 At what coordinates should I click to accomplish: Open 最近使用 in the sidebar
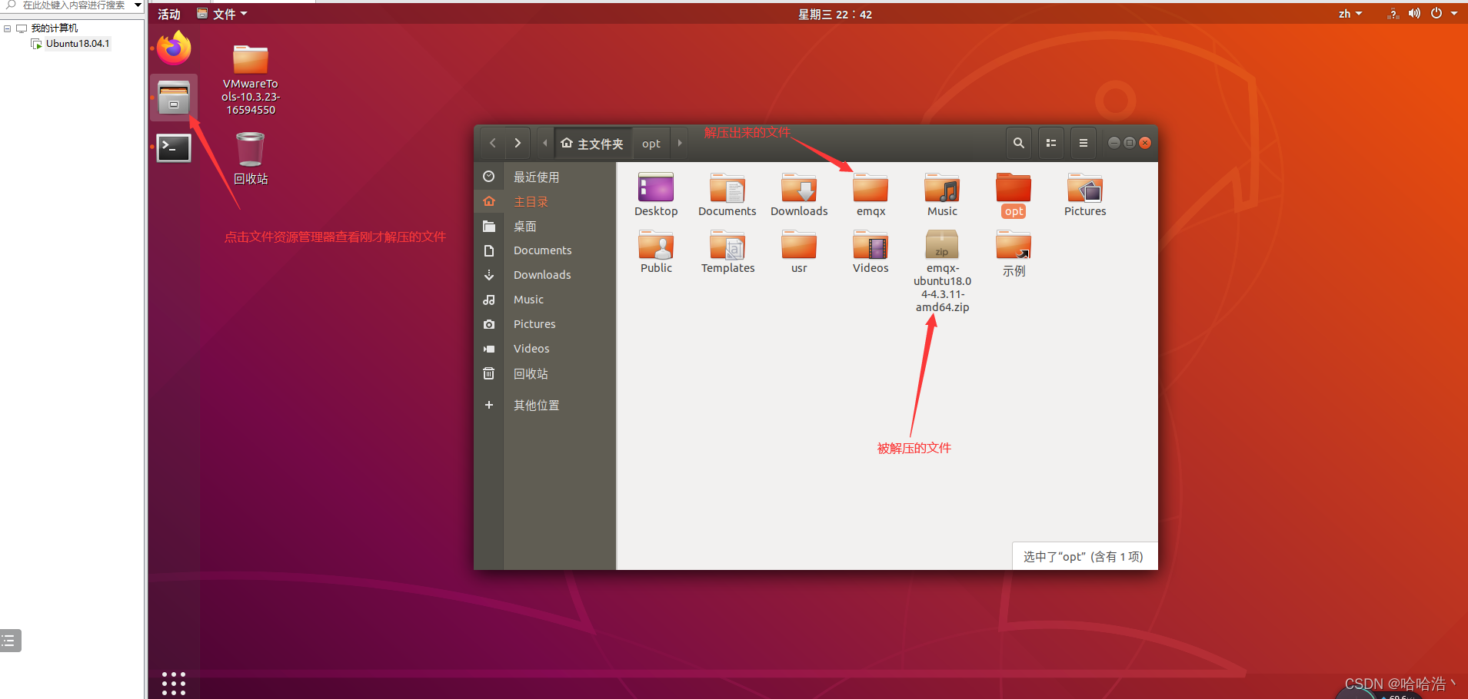tap(545, 177)
